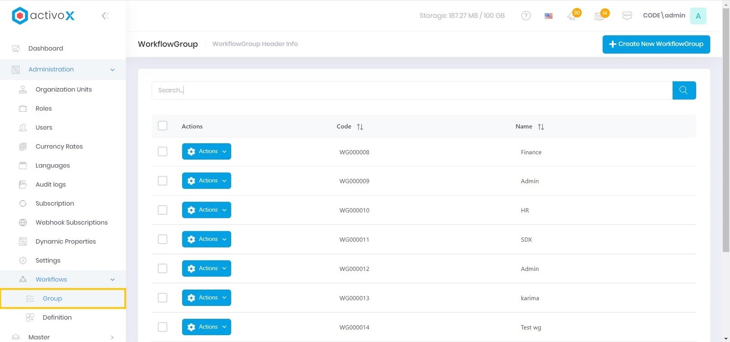Tick the checkbox for WG000008 Finance row

point(162,151)
